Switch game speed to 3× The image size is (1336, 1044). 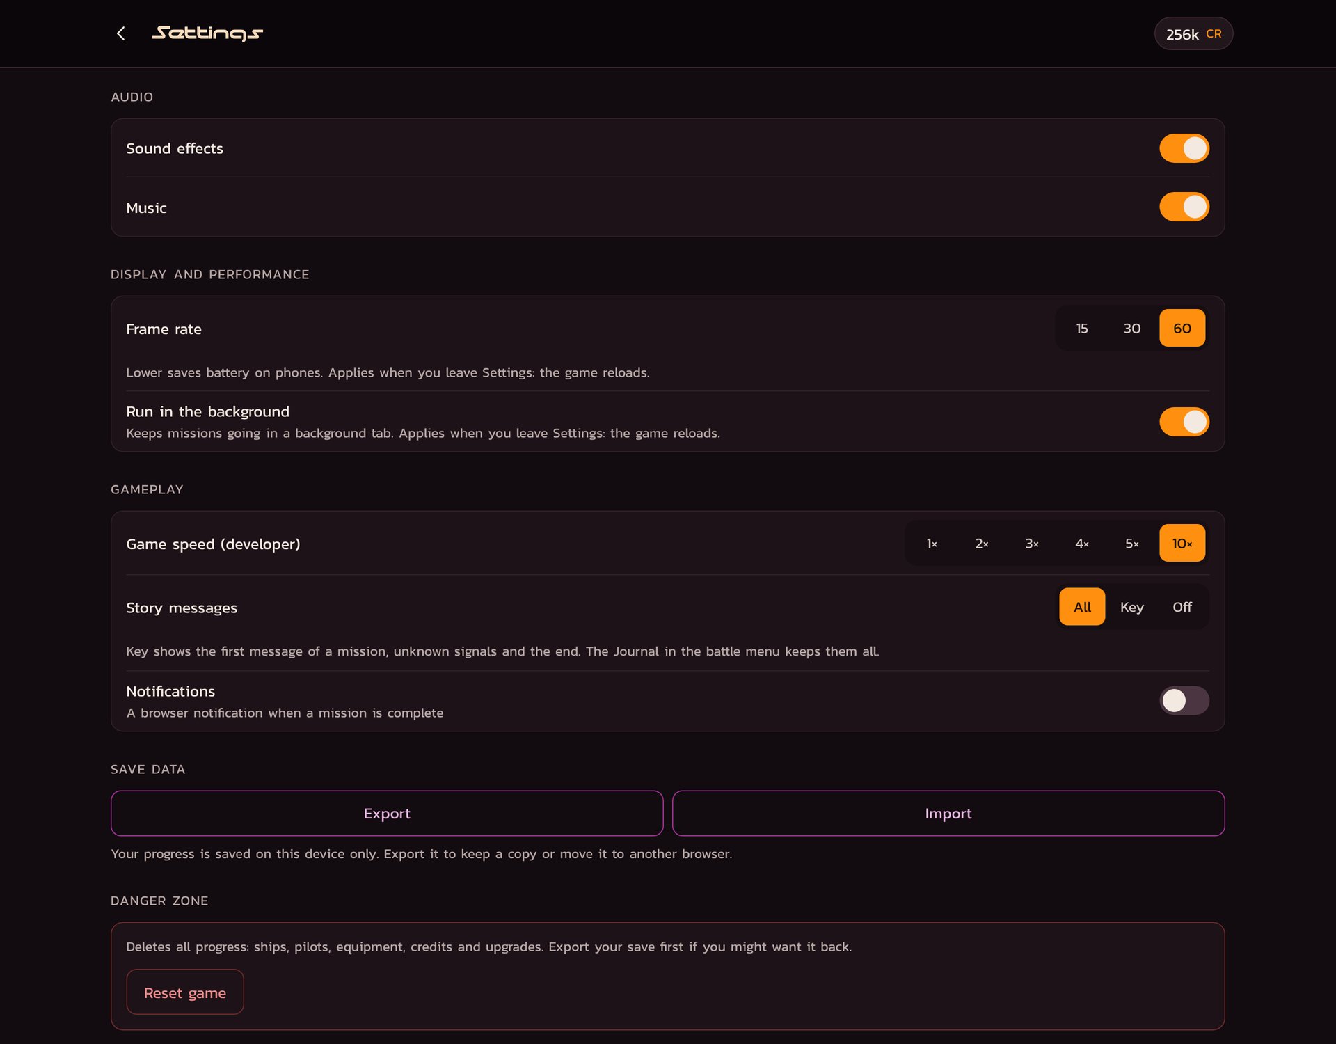point(1032,543)
